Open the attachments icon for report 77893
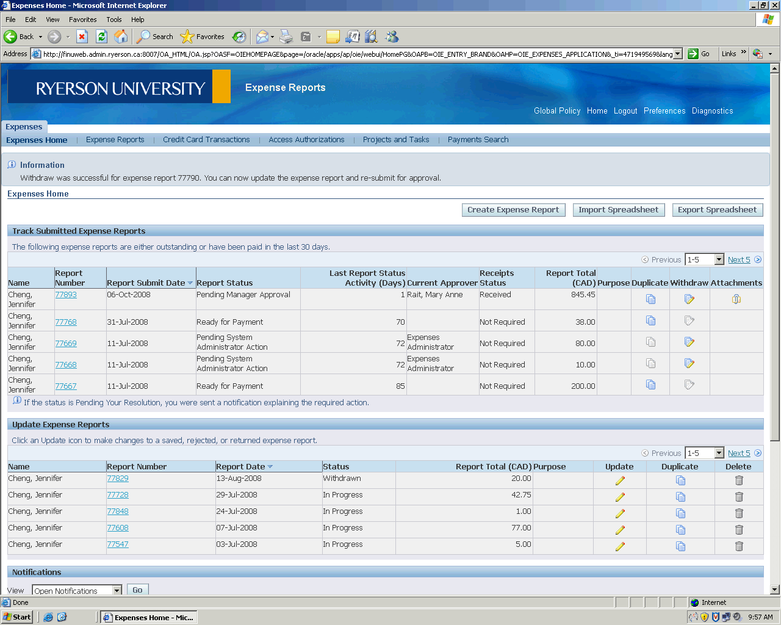Viewport: 781px width, 625px height. tap(736, 299)
